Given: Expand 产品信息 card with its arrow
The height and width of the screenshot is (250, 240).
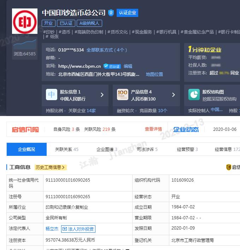Looking at the screenshot, I should (x=173, y=95).
